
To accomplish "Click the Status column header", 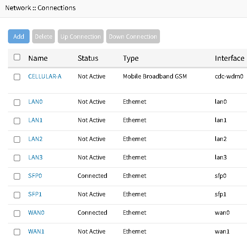I will [88, 58].
